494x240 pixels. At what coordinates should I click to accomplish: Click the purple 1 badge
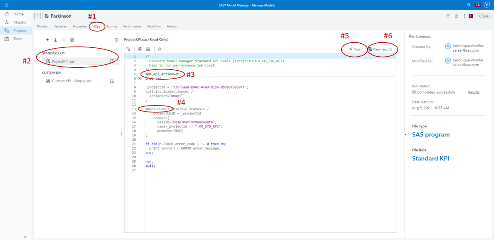tap(471, 16)
